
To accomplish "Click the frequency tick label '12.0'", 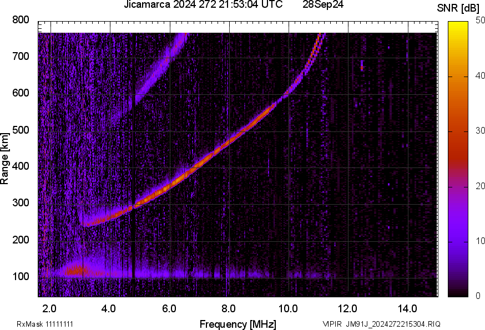I will [348, 308].
